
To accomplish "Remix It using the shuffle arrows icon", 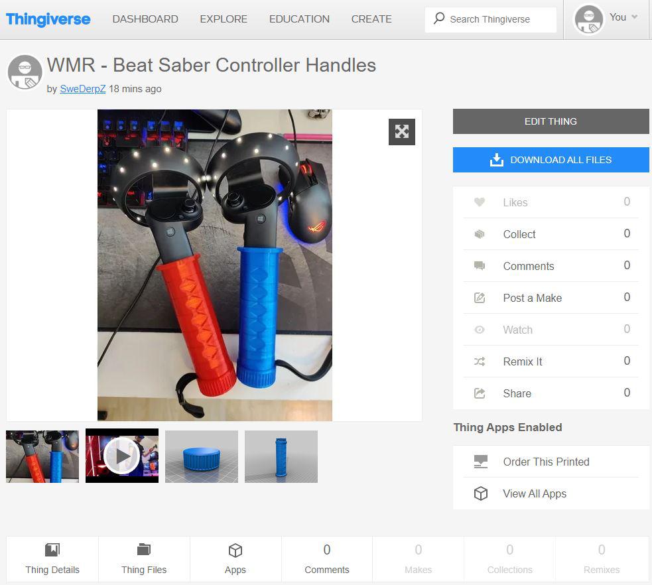I will point(480,361).
